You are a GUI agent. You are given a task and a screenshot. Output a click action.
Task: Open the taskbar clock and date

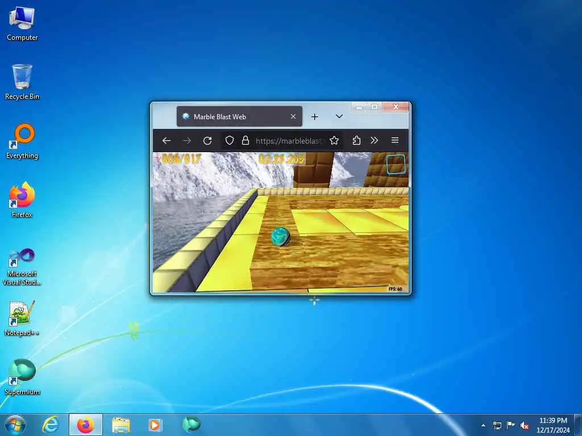[x=553, y=425]
